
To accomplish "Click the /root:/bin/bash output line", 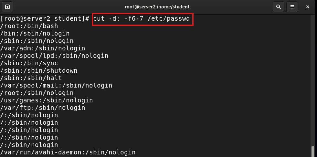I will [x=29, y=26].
